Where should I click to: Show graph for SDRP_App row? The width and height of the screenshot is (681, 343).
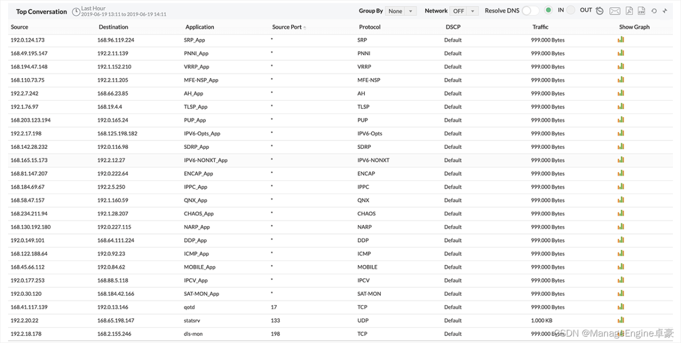pyautogui.click(x=621, y=146)
